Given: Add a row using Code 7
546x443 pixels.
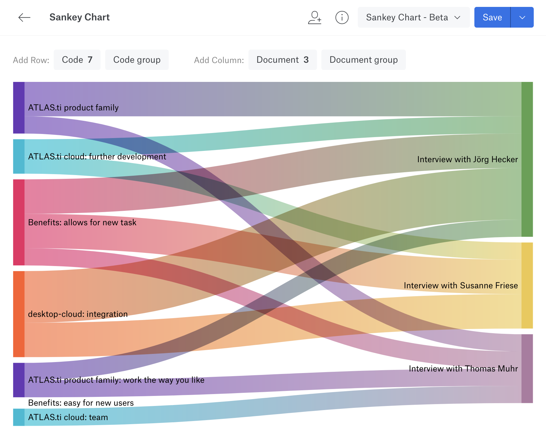Looking at the screenshot, I should [77, 60].
